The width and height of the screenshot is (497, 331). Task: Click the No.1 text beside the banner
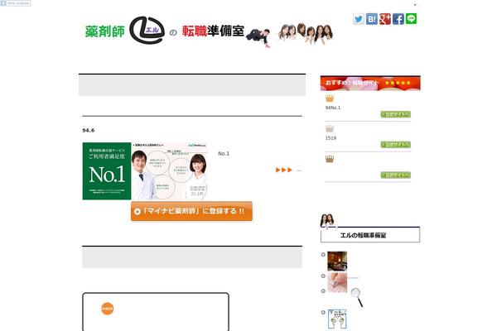[x=224, y=154]
